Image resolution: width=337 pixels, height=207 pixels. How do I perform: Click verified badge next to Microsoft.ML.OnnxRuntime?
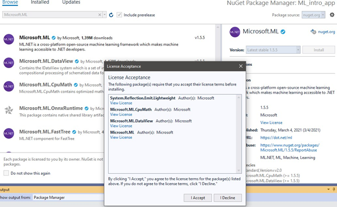86,108
